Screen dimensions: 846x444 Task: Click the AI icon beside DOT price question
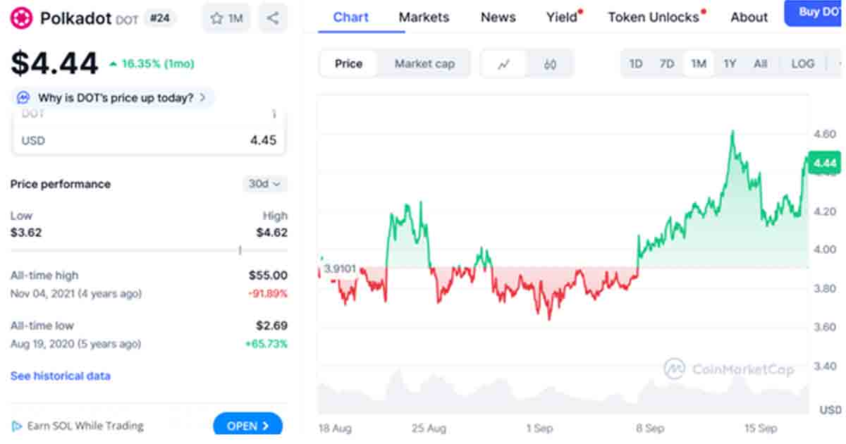pos(23,97)
